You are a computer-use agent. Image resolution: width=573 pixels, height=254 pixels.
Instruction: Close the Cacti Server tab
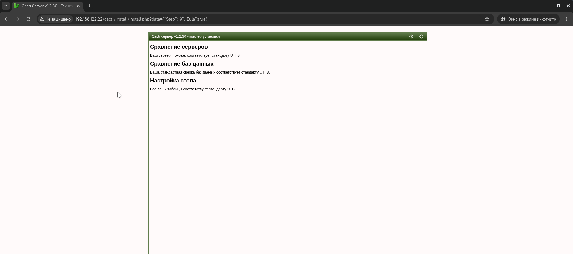click(x=78, y=6)
